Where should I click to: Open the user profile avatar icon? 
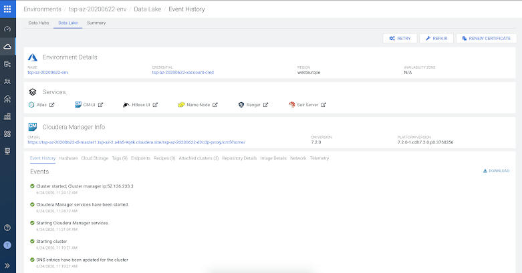[7, 245]
